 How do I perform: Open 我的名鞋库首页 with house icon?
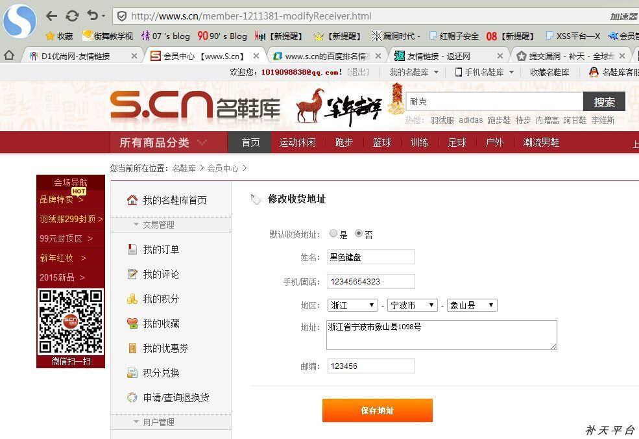[167, 200]
